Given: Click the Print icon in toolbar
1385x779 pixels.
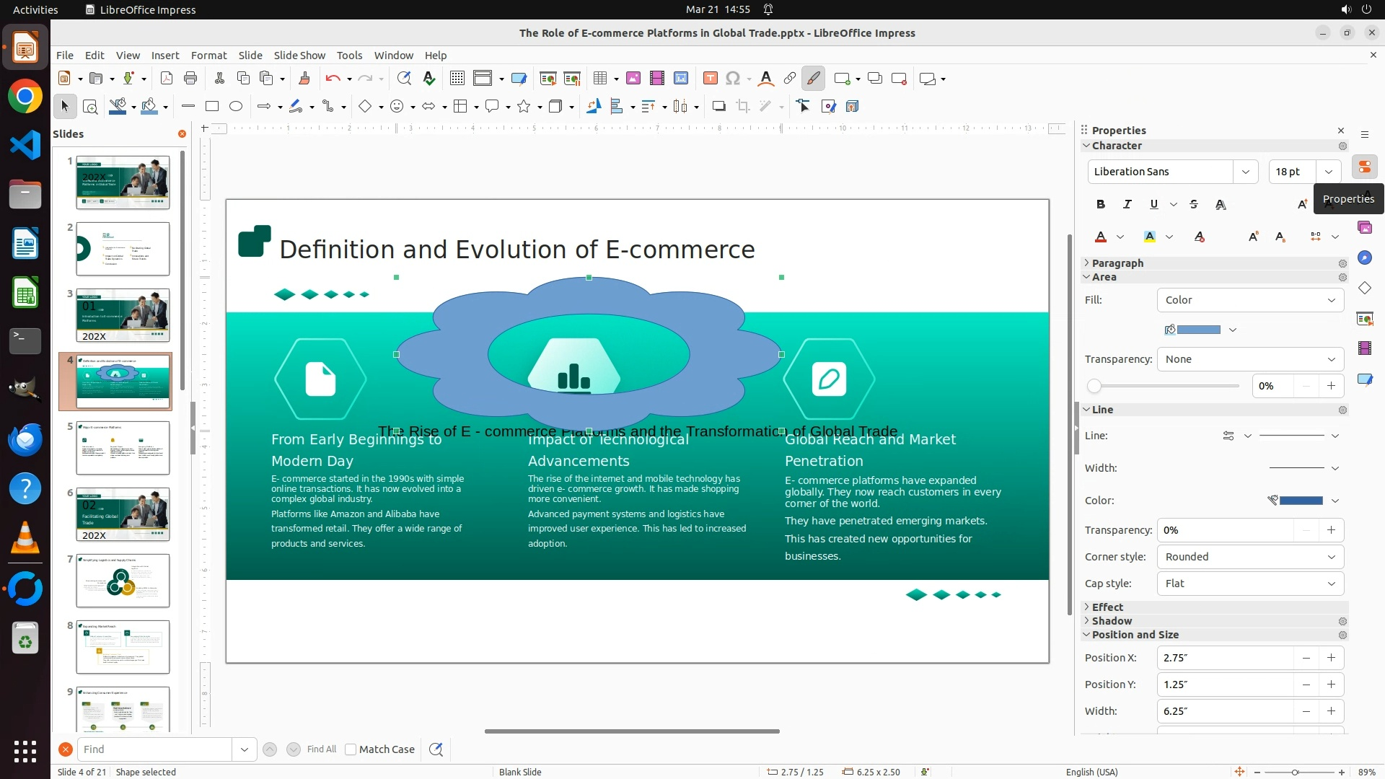Looking at the screenshot, I should [190, 79].
